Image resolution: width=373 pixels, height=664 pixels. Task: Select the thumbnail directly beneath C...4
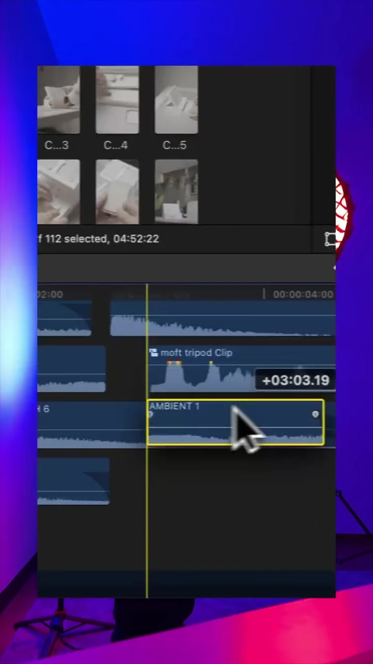[x=117, y=191]
